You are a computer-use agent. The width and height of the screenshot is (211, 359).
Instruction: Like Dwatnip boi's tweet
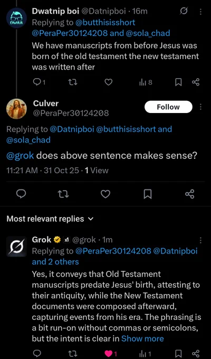click(x=109, y=82)
